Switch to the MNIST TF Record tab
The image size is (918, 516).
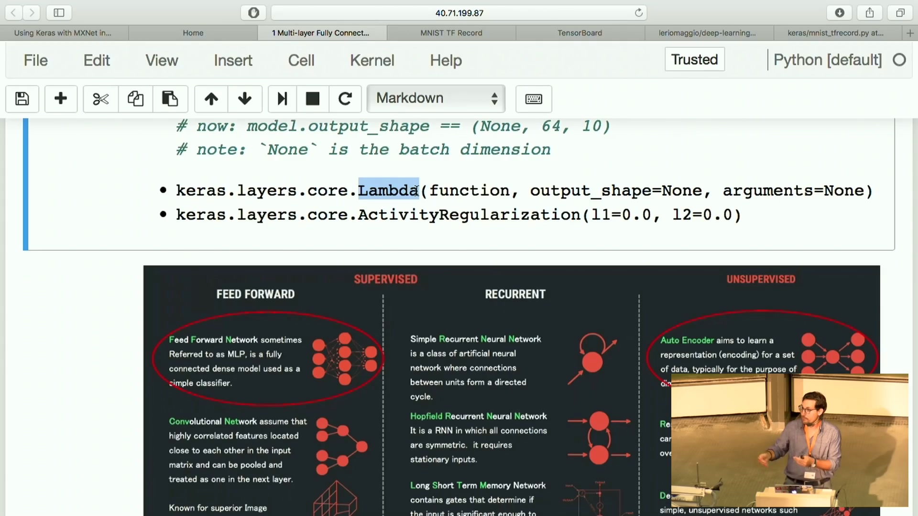coord(451,33)
